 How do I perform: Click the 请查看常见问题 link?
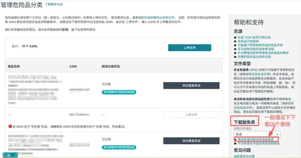[244, 156]
